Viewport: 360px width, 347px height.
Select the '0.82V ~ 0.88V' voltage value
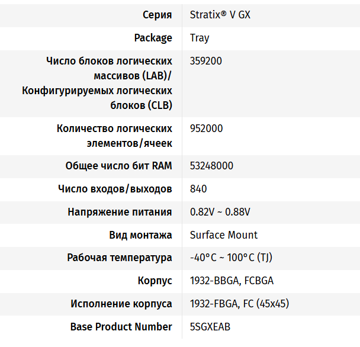click(220, 212)
